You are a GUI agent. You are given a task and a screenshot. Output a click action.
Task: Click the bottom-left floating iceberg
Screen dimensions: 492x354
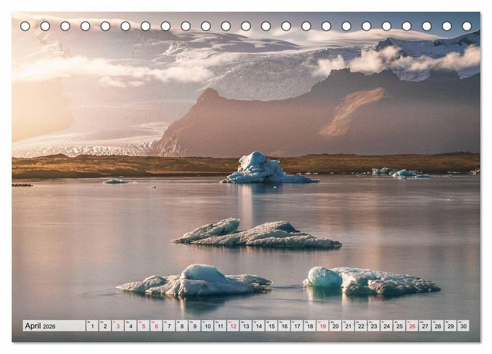pos(196,281)
